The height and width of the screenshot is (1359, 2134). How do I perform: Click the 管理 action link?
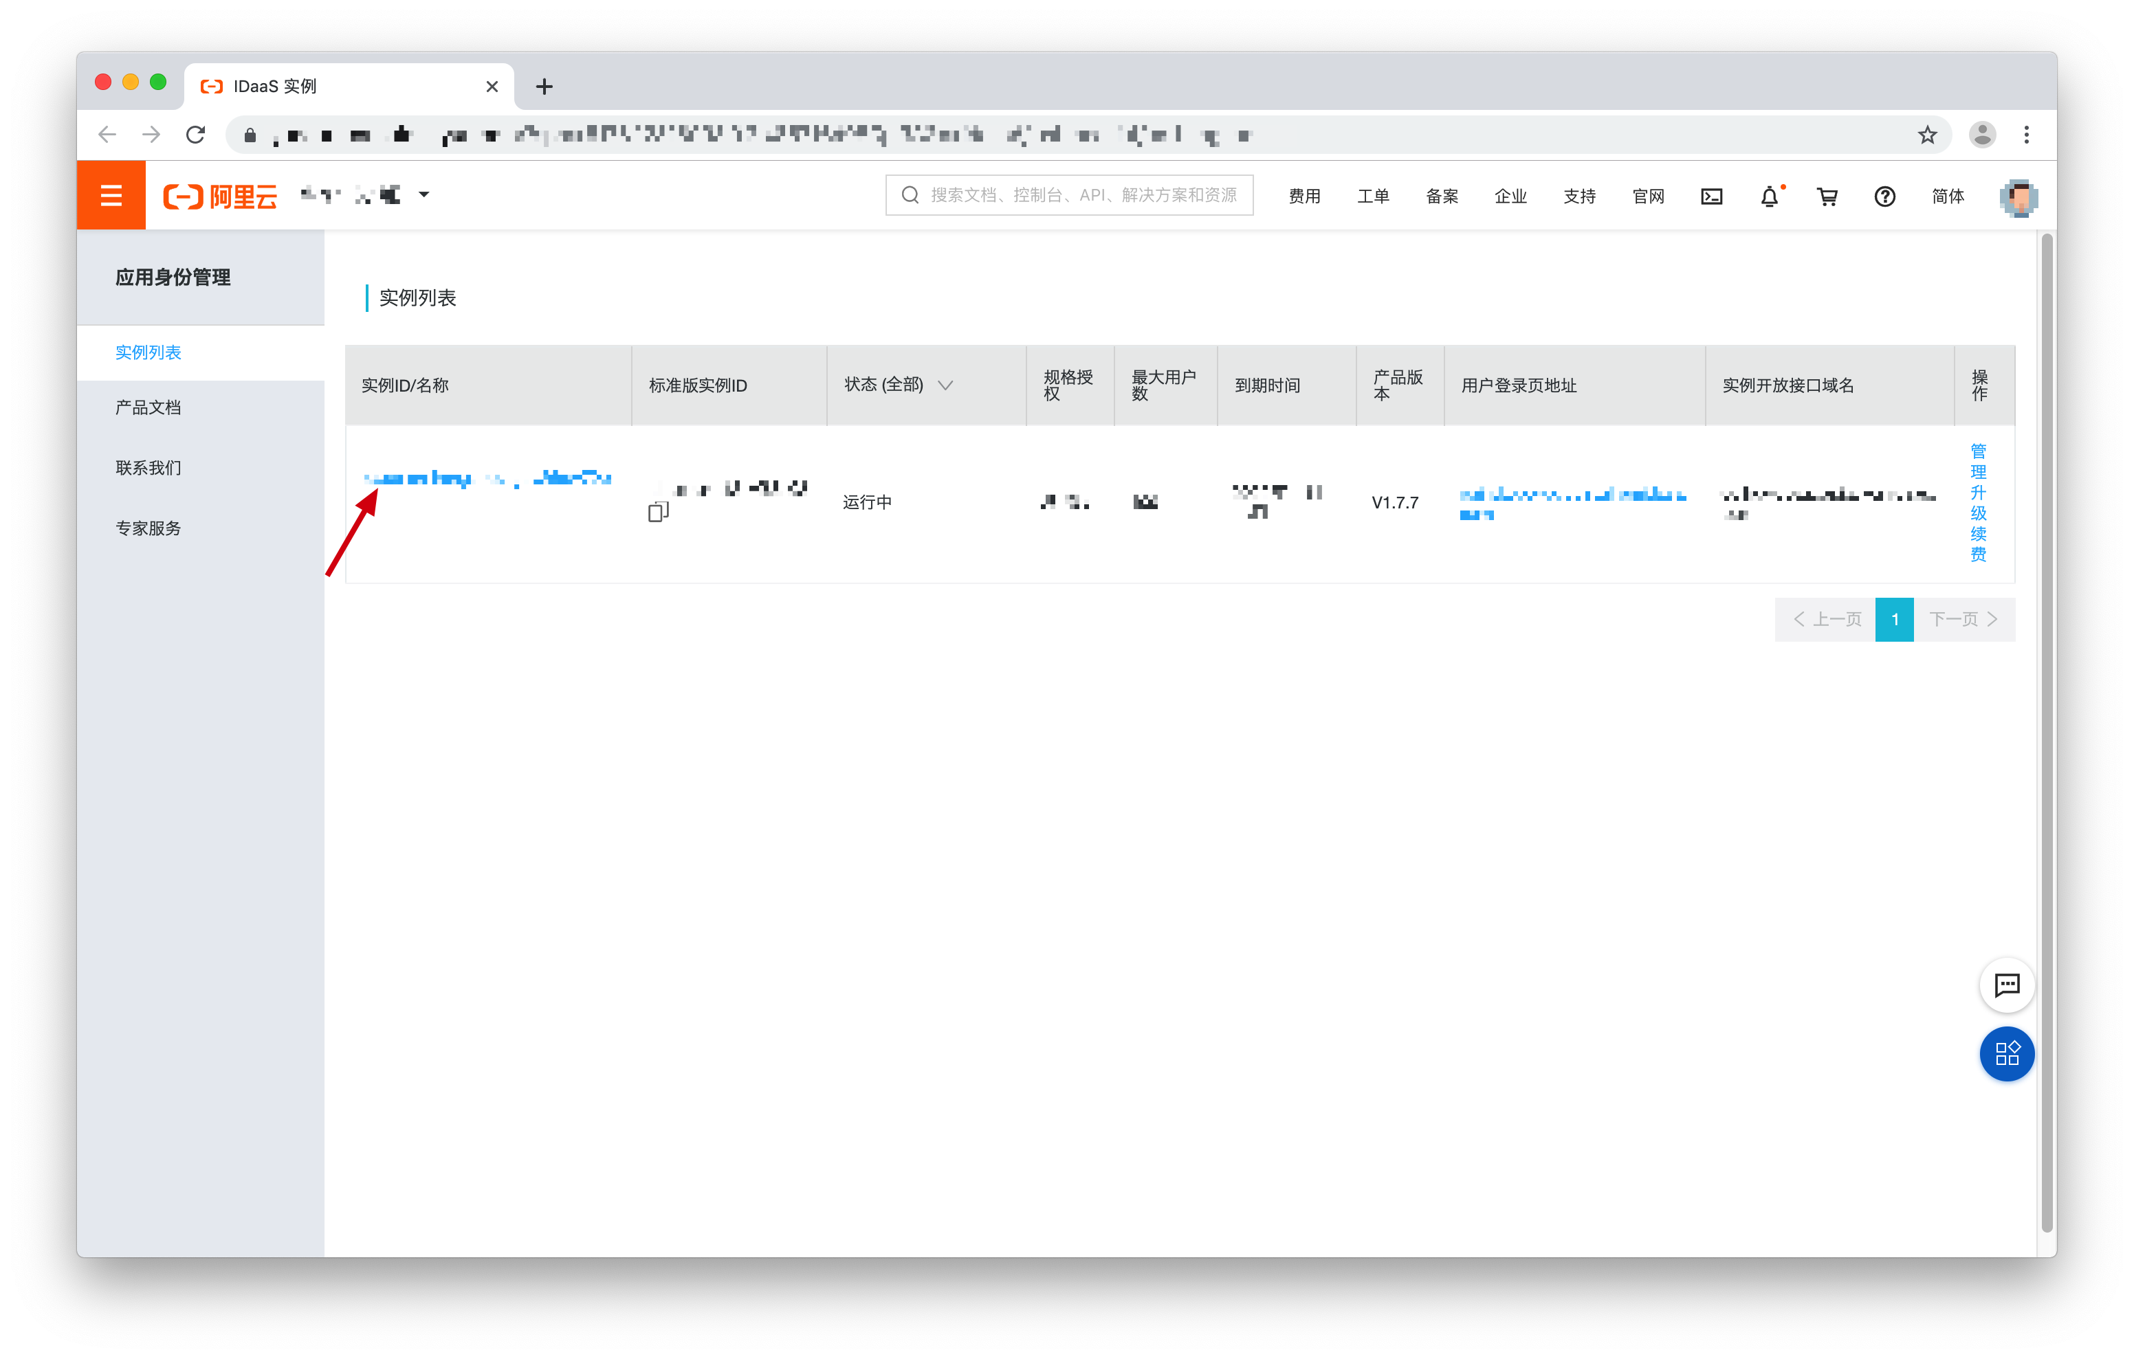point(1978,462)
